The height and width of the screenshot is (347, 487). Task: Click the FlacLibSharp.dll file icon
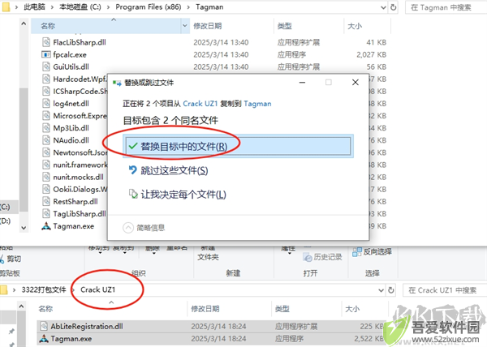pyautogui.click(x=46, y=42)
